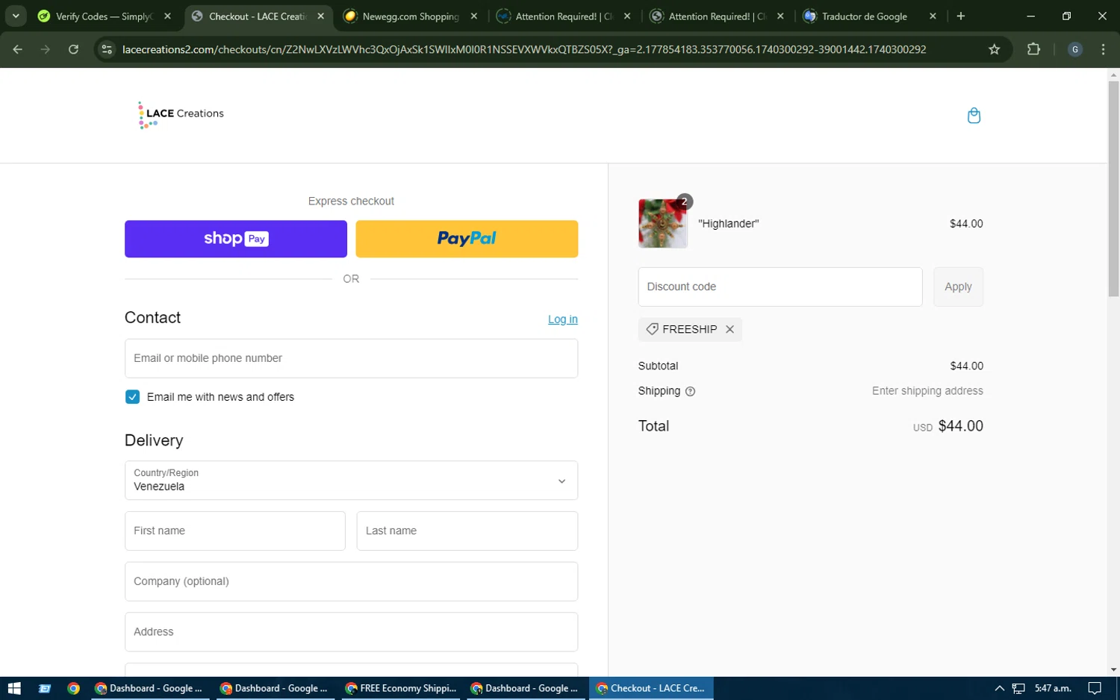This screenshot has width=1120, height=700.
Task: Click the Address field
Action: coord(351,632)
